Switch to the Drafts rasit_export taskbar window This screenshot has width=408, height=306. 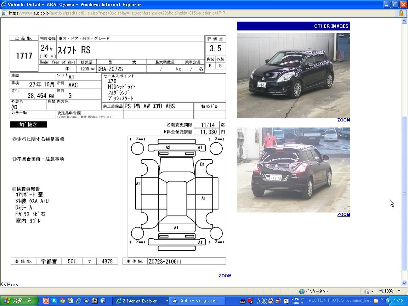(197, 301)
